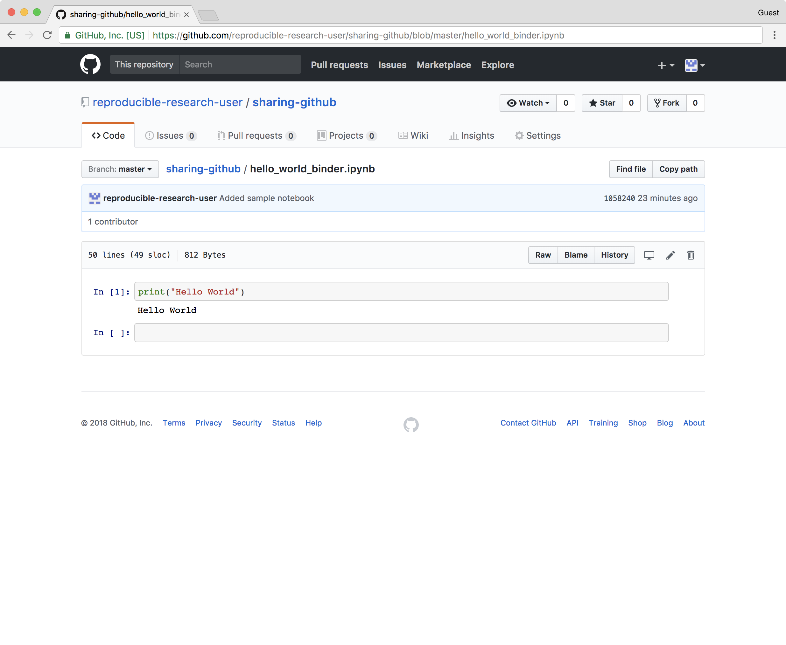Click the edit pencil icon for notebook
The image size is (786, 645).
click(670, 255)
